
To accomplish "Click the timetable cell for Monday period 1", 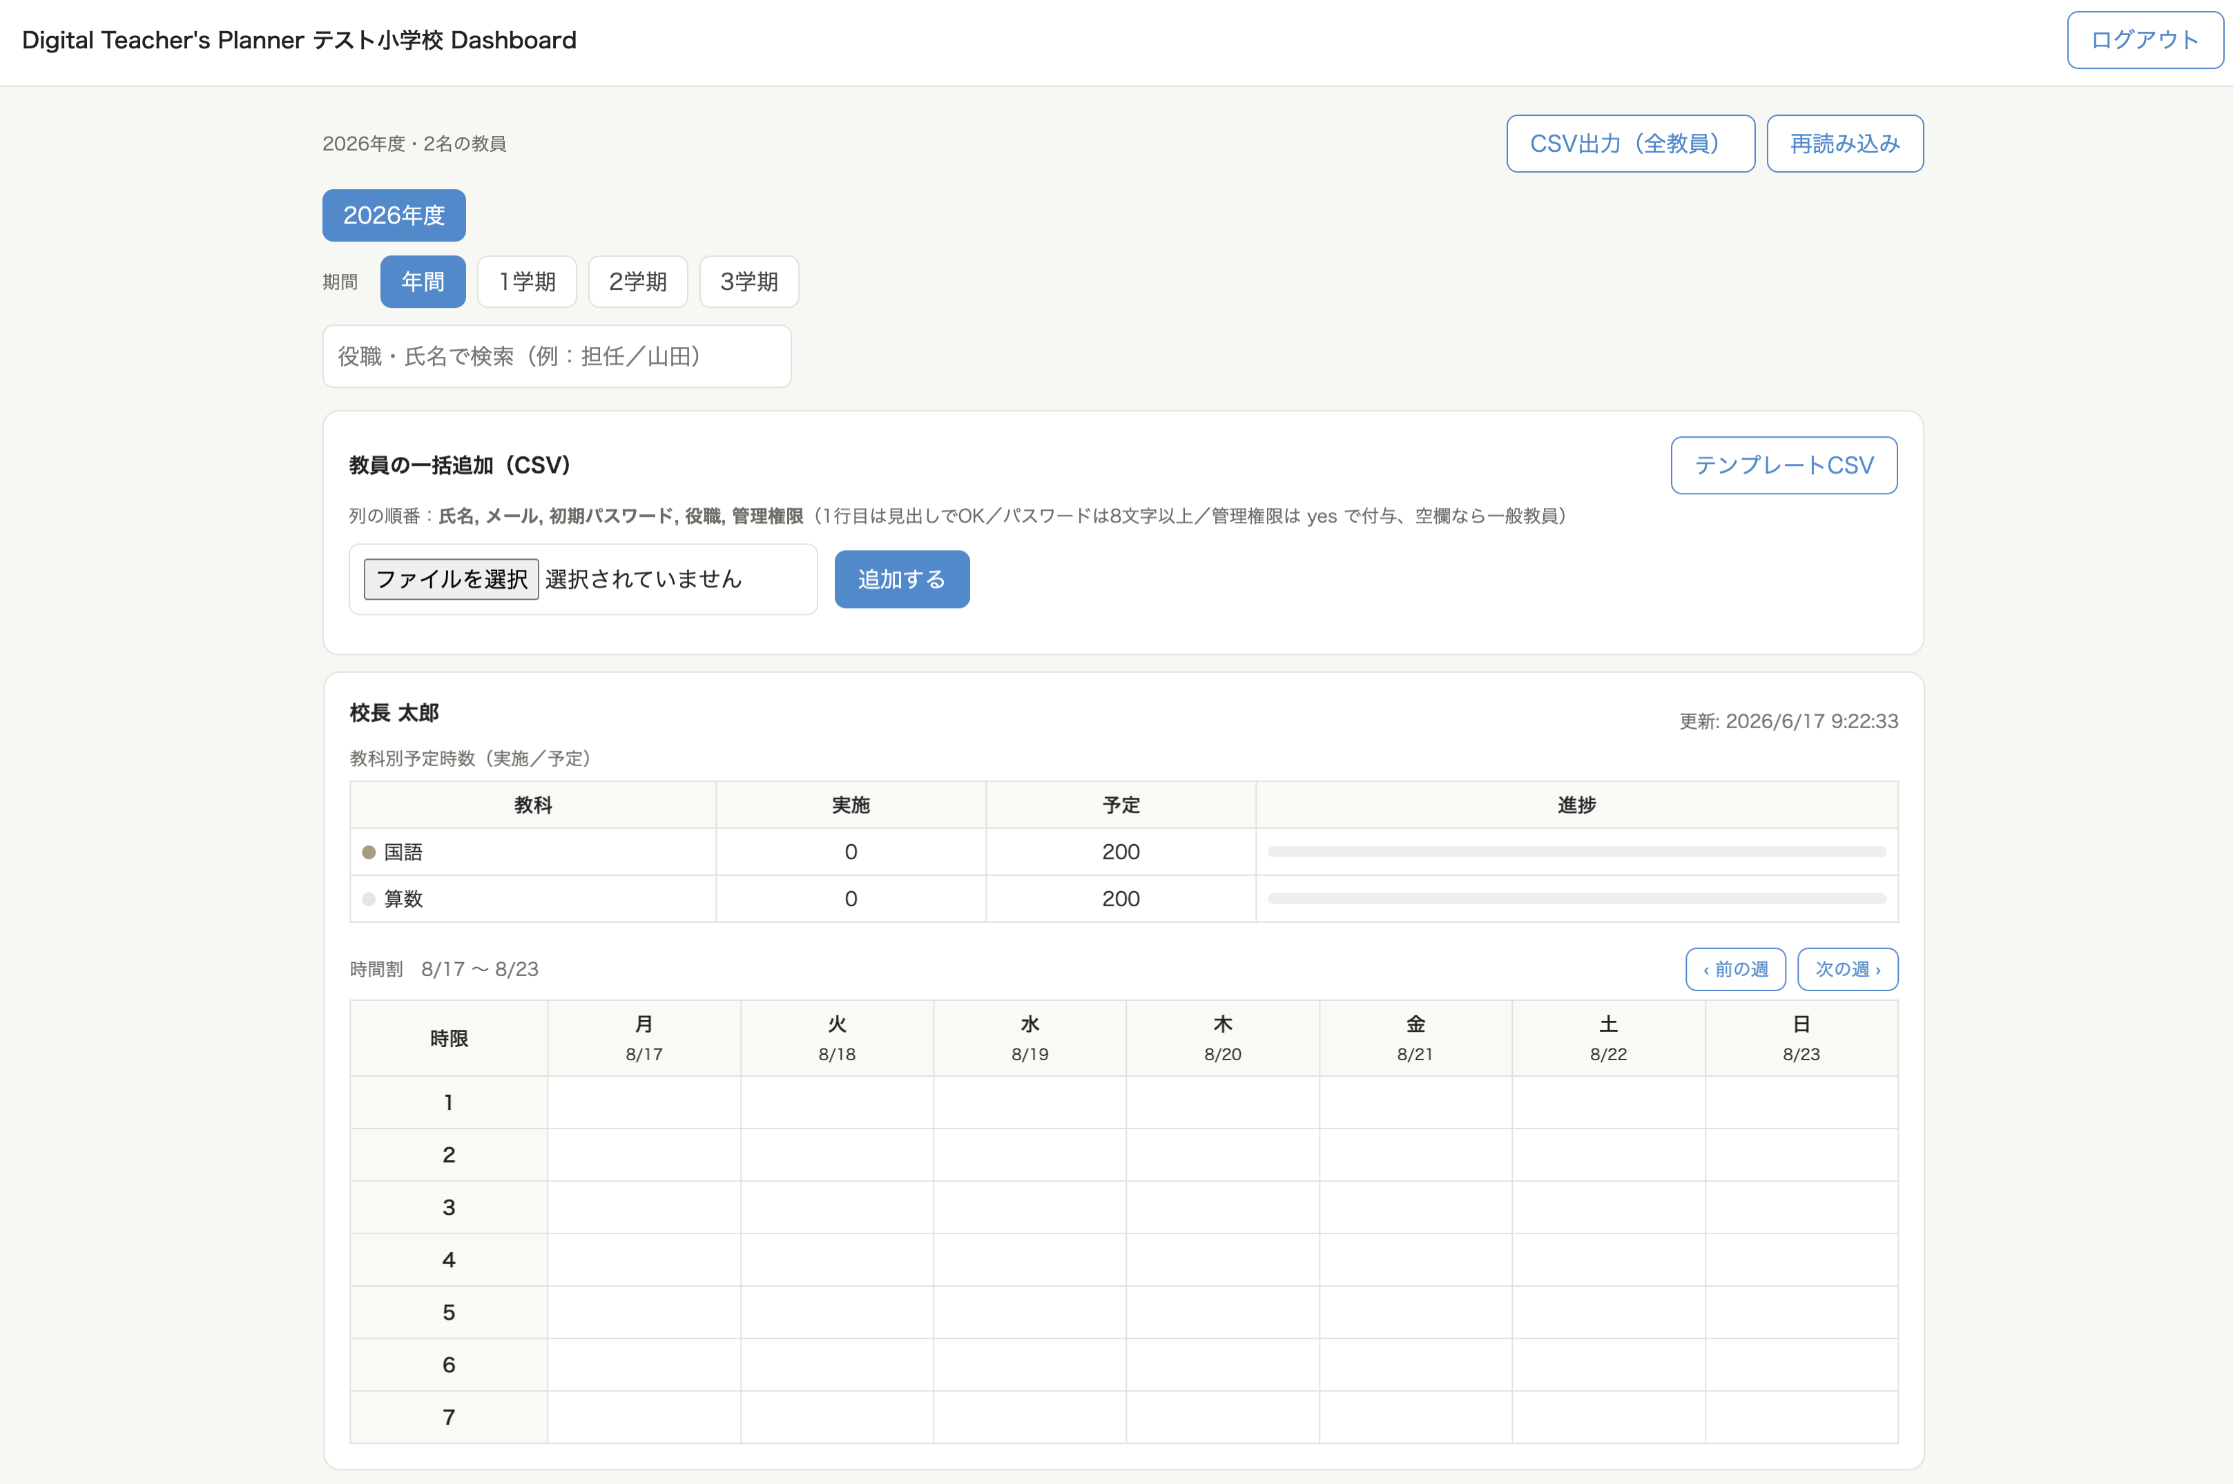I will click(x=644, y=1102).
